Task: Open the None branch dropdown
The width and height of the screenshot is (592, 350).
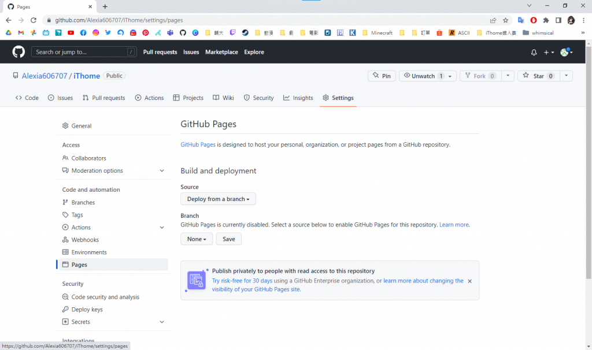Action: [x=197, y=239]
